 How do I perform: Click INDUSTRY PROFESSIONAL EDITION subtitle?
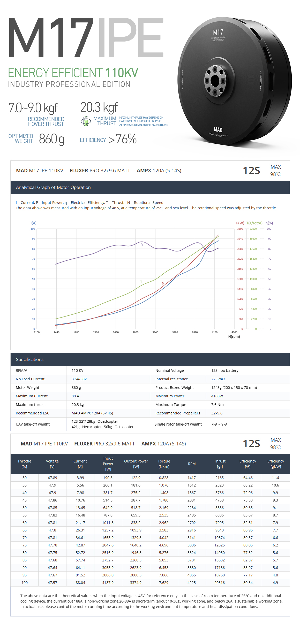point(69,84)
